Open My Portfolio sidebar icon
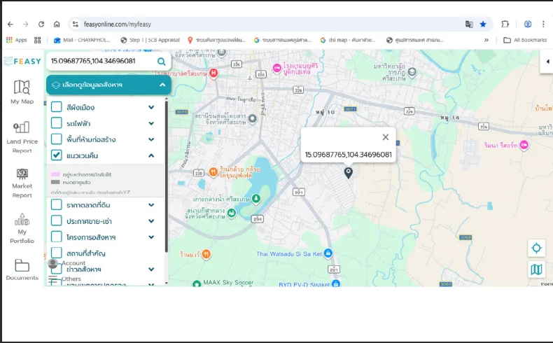The height and width of the screenshot is (343, 553). pyautogui.click(x=22, y=228)
